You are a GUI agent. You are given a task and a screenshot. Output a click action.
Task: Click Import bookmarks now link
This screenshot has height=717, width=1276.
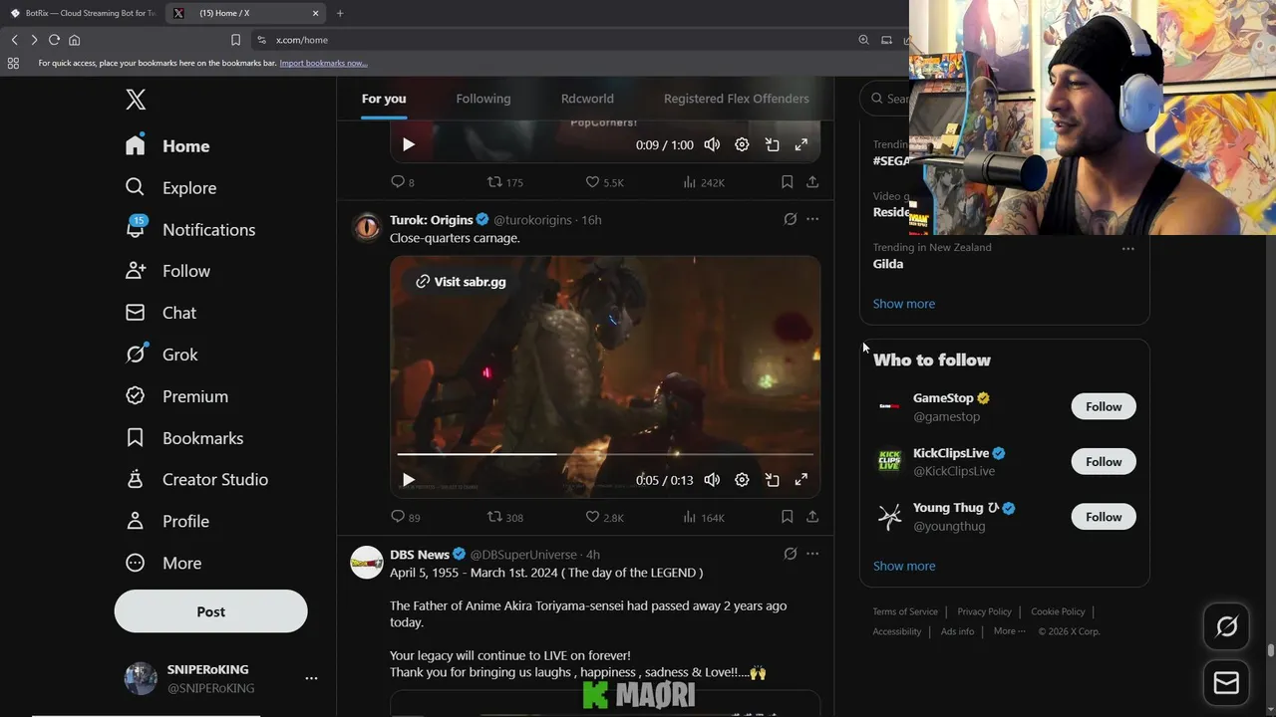[x=323, y=63]
